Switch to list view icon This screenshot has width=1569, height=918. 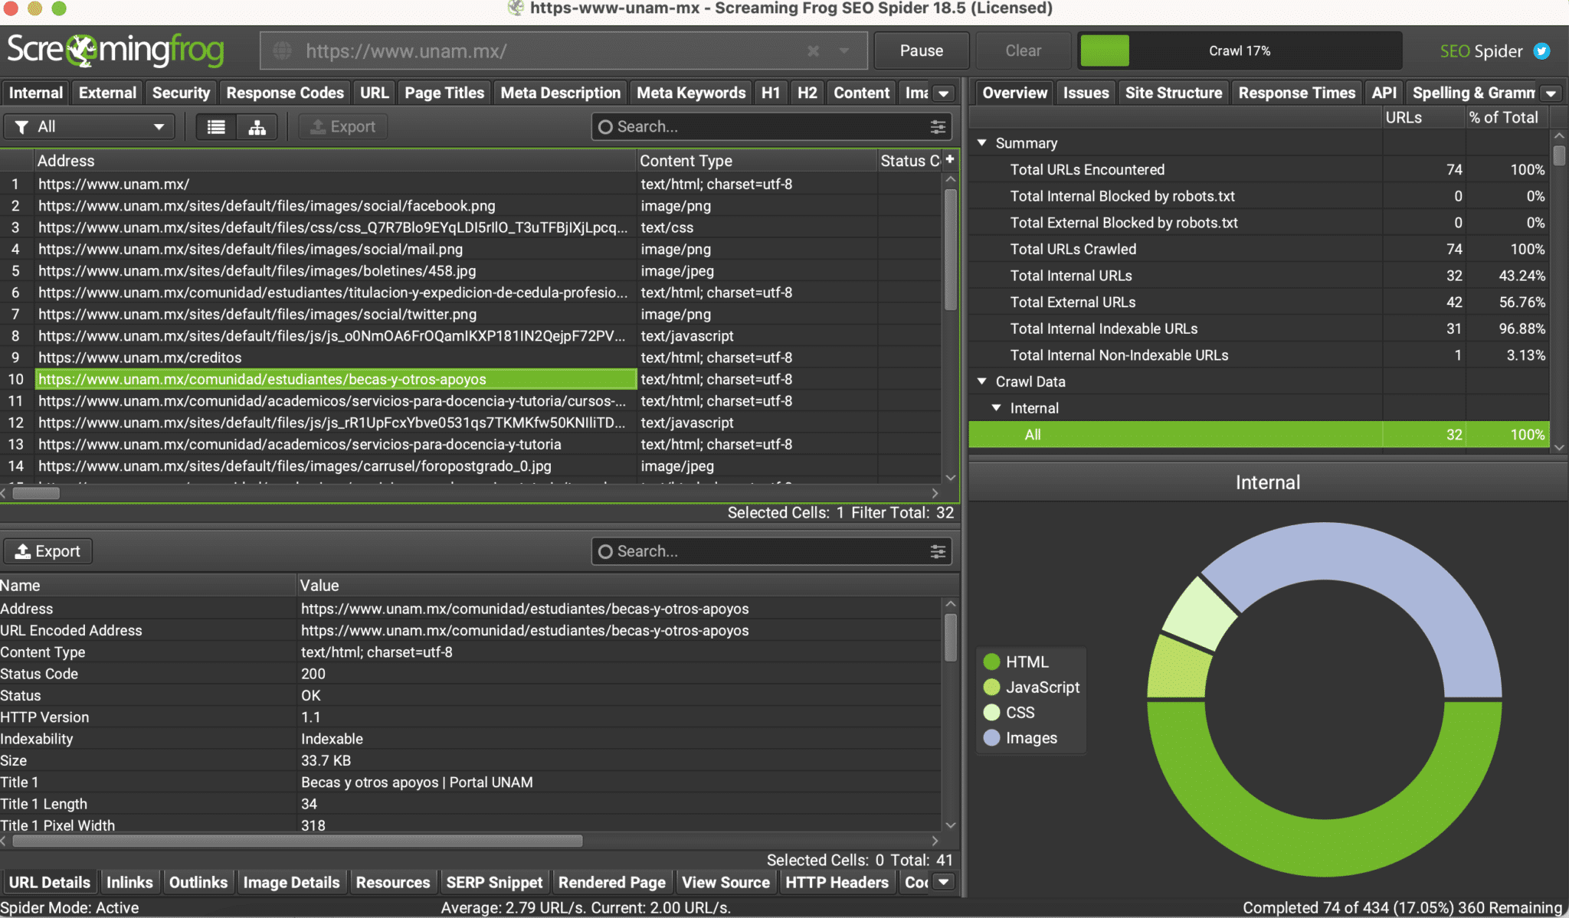point(216,127)
